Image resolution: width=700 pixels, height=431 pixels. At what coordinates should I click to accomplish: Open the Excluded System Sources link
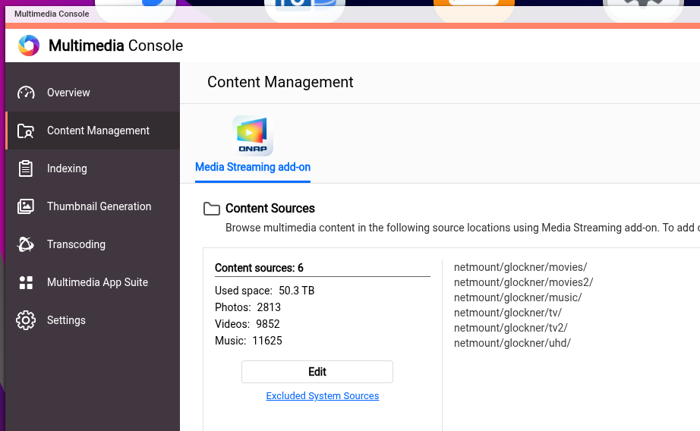[322, 396]
